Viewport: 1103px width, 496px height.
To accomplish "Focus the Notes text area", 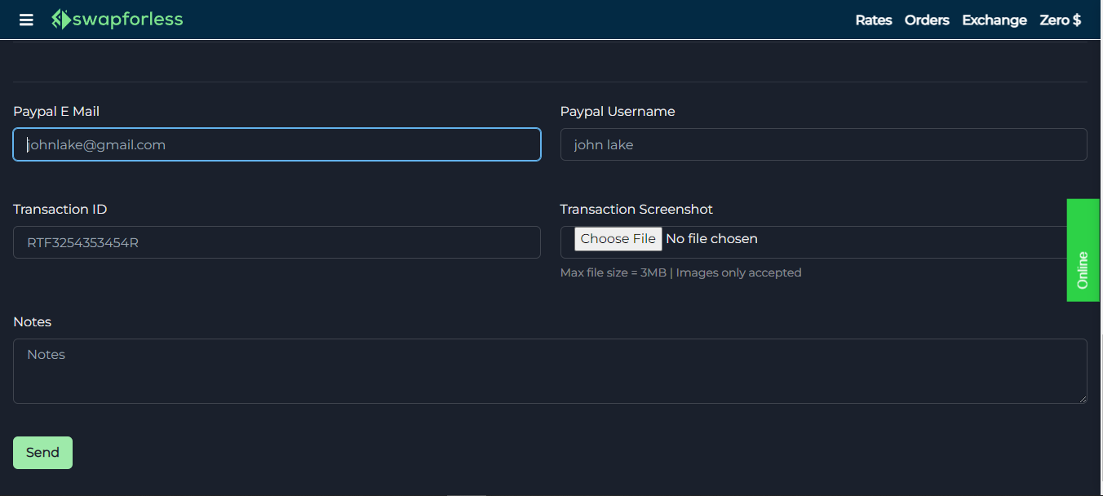I will click(550, 371).
